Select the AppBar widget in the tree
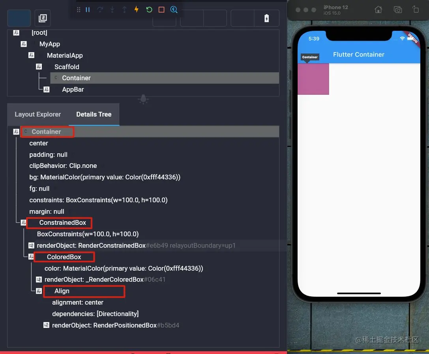Image resolution: width=429 pixels, height=354 pixels. coord(73,89)
